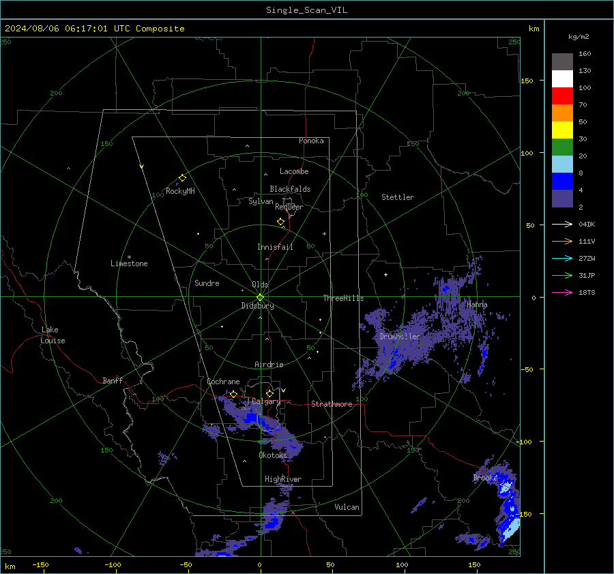Click the Strathmore town label
Screen dimensions: 614x574
[x=332, y=404]
